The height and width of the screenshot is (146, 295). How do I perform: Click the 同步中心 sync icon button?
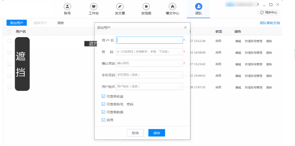click(268, 12)
